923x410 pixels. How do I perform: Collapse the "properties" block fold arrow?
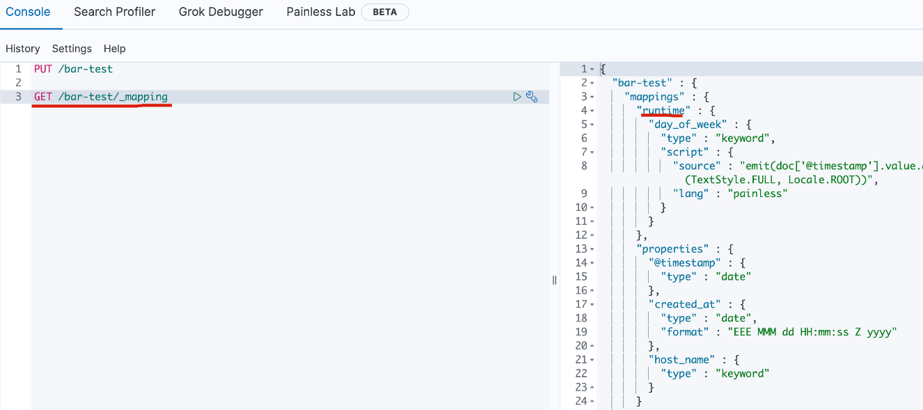click(x=592, y=249)
